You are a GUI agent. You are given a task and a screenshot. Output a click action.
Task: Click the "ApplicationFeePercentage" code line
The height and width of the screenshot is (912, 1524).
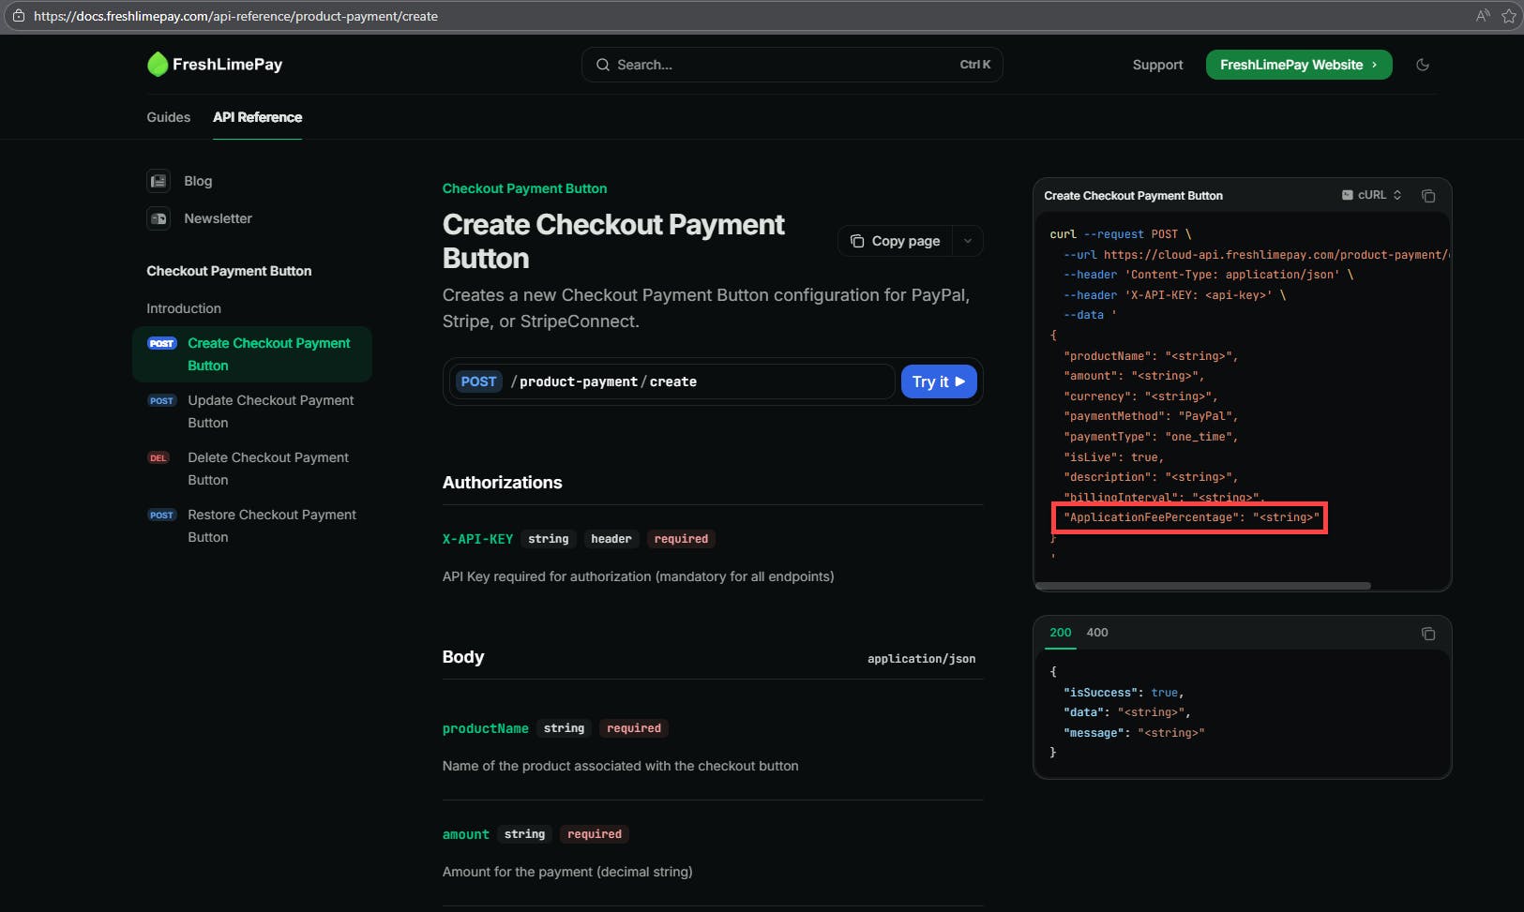[x=1191, y=517]
